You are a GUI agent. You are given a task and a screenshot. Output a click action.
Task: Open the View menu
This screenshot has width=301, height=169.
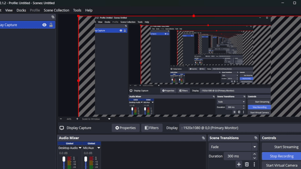(x=9, y=10)
